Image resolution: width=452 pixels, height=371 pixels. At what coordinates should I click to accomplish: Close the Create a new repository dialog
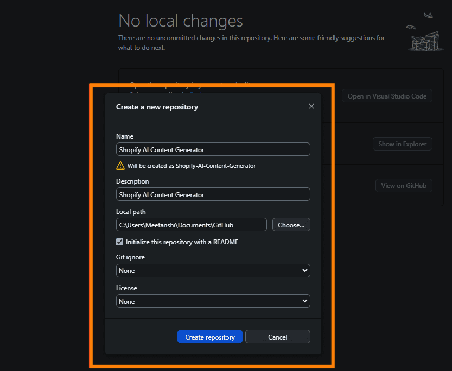tap(311, 106)
